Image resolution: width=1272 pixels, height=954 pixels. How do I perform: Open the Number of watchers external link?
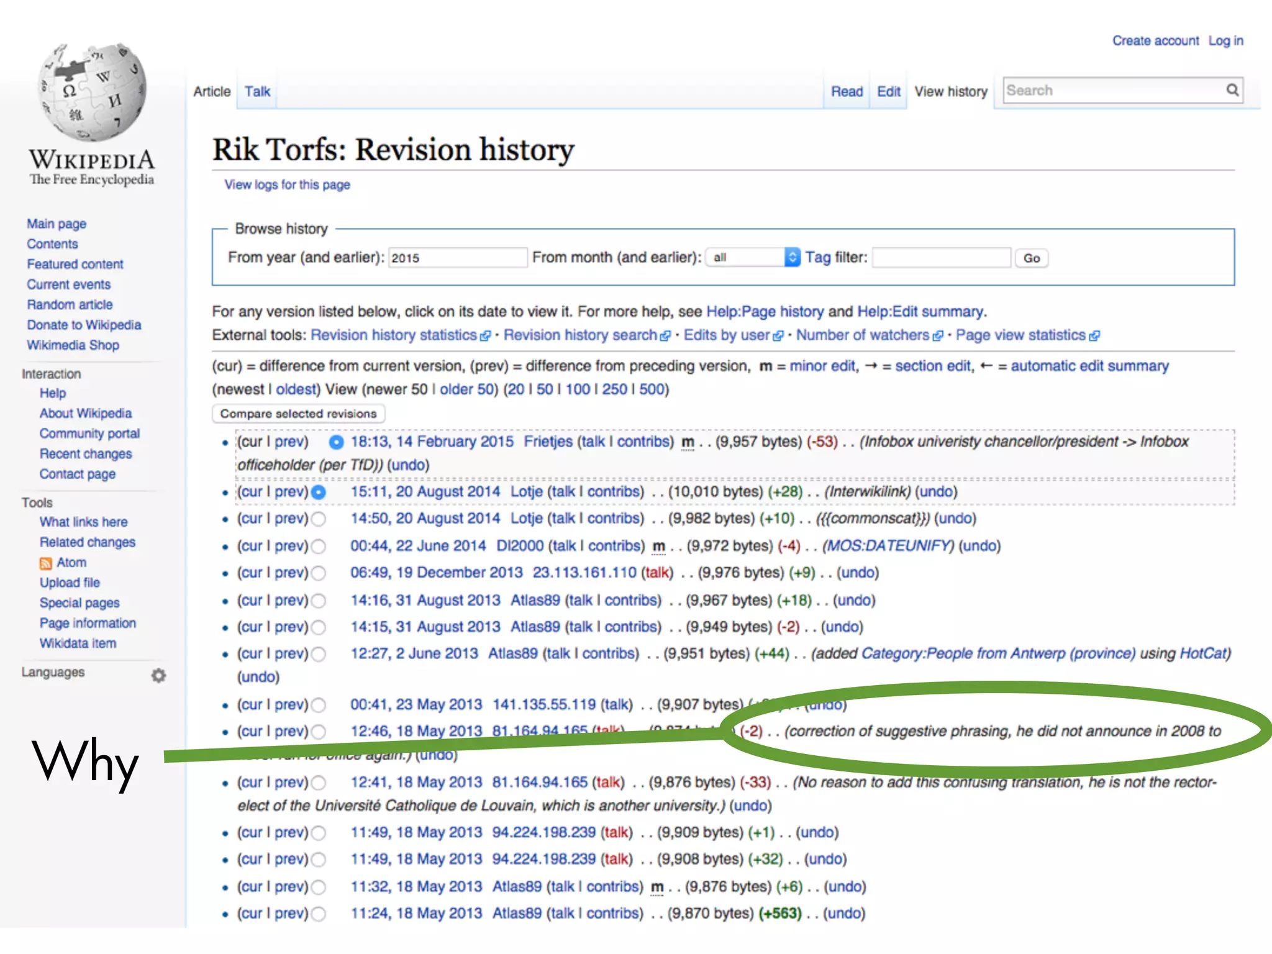pos(862,335)
